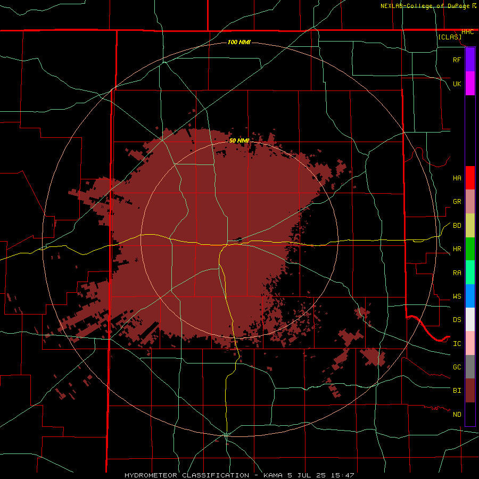Click the black ND legend color swatch
The image size is (479, 479).
(470, 414)
